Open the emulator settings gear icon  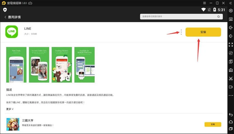(231, 10)
